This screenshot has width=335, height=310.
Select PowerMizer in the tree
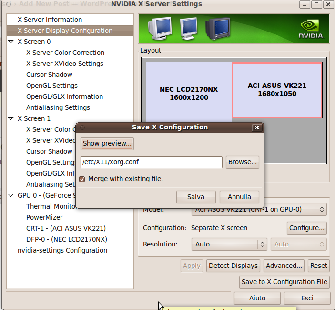(x=44, y=217)
